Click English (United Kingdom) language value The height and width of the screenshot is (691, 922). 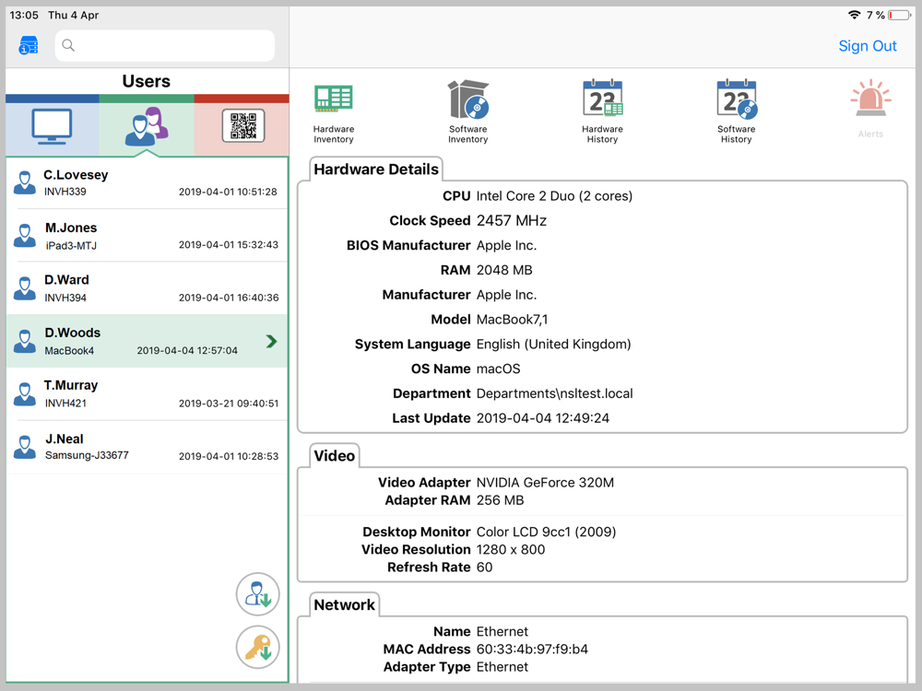[554, 345]
